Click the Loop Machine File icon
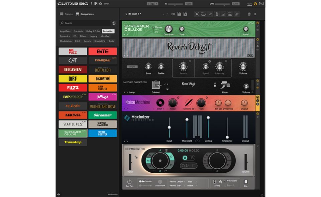 246,182
